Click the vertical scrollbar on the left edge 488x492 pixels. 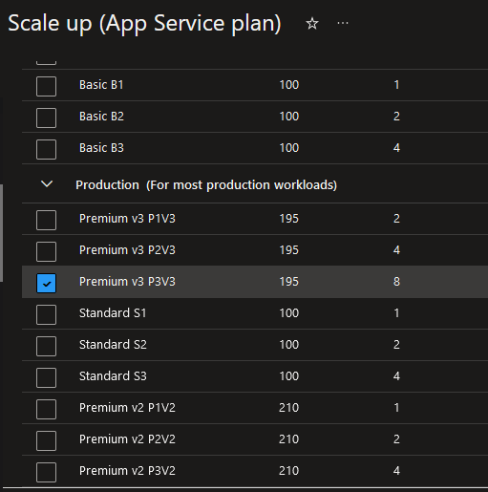click(1, 232)
